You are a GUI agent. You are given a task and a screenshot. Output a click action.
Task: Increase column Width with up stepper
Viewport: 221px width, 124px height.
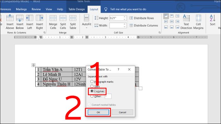pos(124,24)
